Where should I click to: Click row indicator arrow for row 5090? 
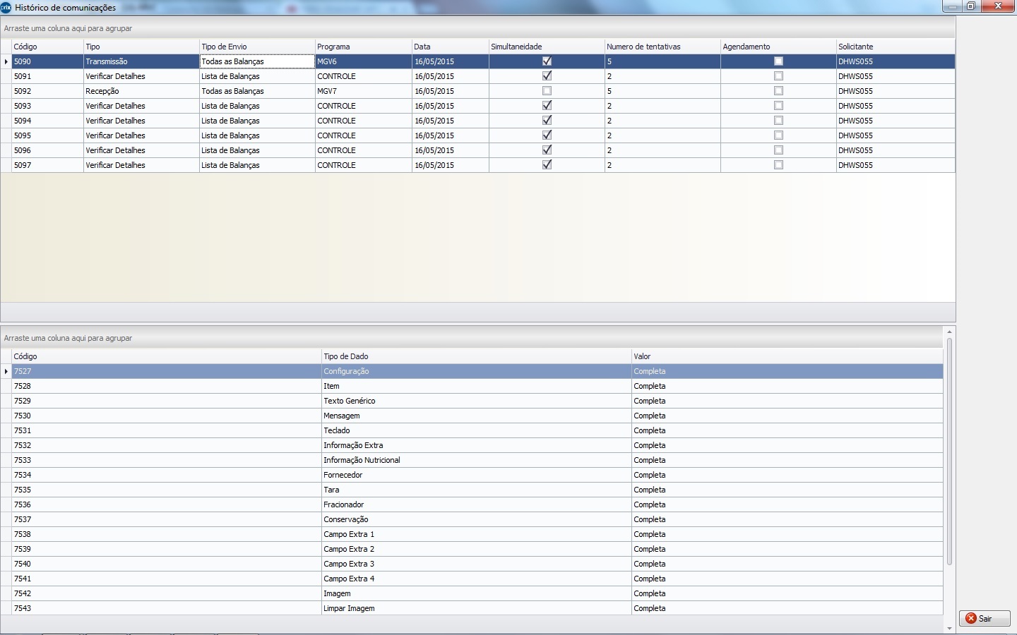point(6,61)
